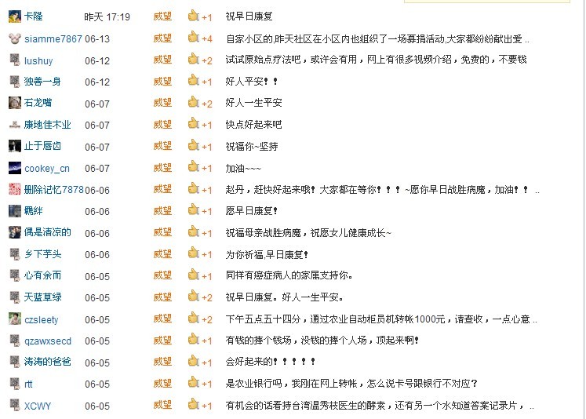Screen dimensions: 586x419
Task: Go to qzawxsecd's profile
Action: [48, 341]
